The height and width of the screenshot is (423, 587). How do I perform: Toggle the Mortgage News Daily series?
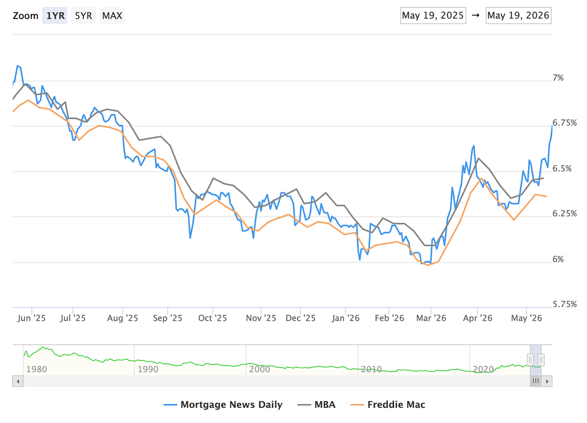point(224,404)
